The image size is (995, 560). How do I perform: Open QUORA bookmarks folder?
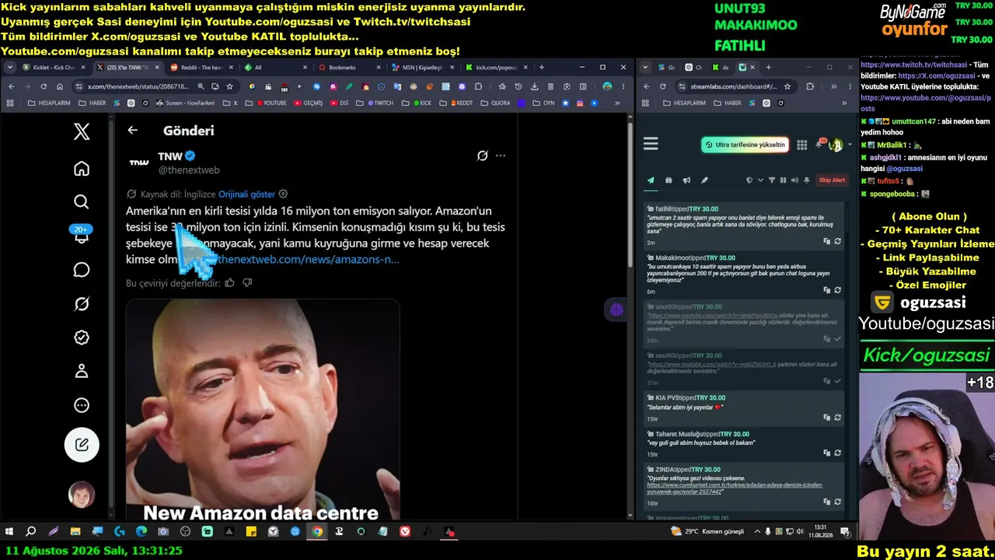pyautogui.click(x=496, y=103)
